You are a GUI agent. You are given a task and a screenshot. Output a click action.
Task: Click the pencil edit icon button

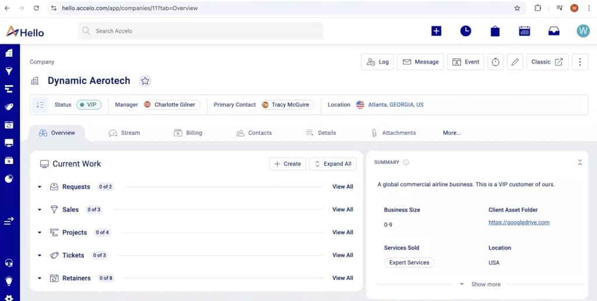point(515,62)
